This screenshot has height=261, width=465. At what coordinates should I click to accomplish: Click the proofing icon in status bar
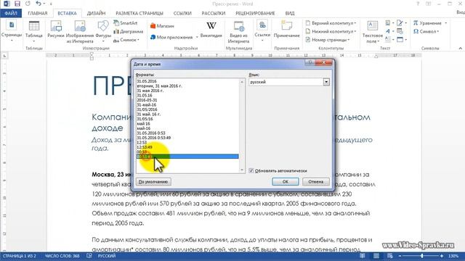89,256
